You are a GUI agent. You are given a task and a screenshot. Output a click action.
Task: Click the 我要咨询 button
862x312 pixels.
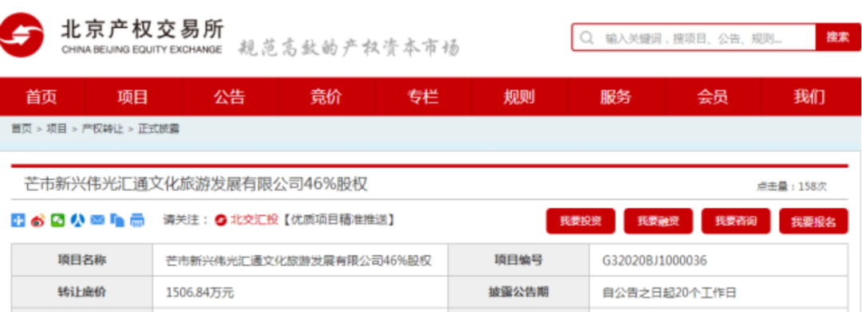[736, 221]
